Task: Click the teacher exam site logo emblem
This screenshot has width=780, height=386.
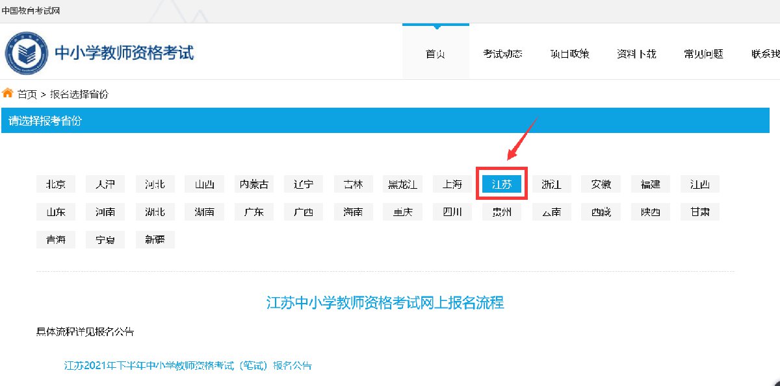Action: pos(27,53)
